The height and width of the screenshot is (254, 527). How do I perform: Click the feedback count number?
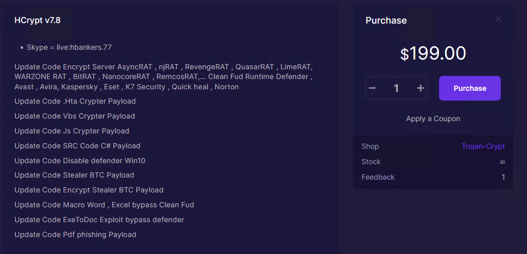coord(503,177)
